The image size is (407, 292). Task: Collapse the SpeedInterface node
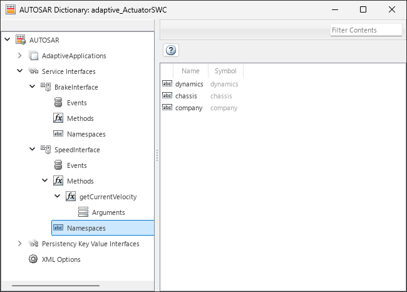pos(32,149)
